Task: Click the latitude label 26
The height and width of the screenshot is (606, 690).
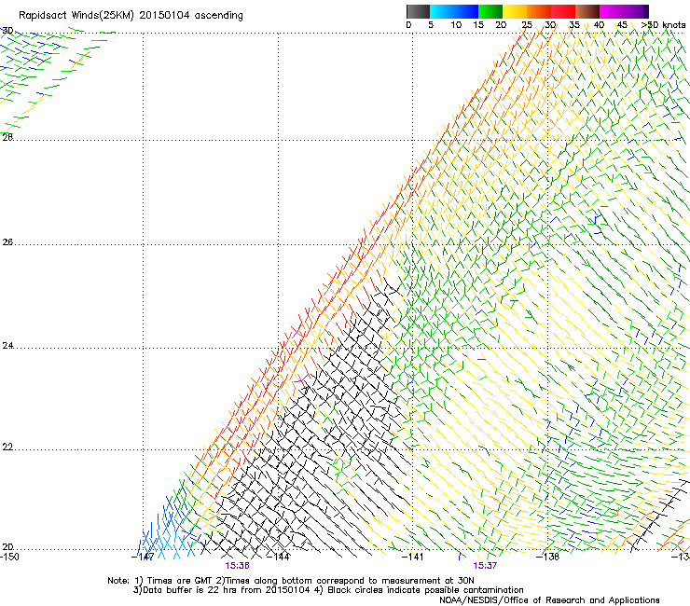Action: (7, 242)
